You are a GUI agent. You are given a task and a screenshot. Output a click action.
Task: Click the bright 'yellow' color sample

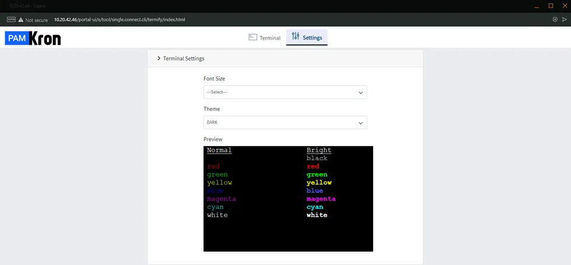319,182
